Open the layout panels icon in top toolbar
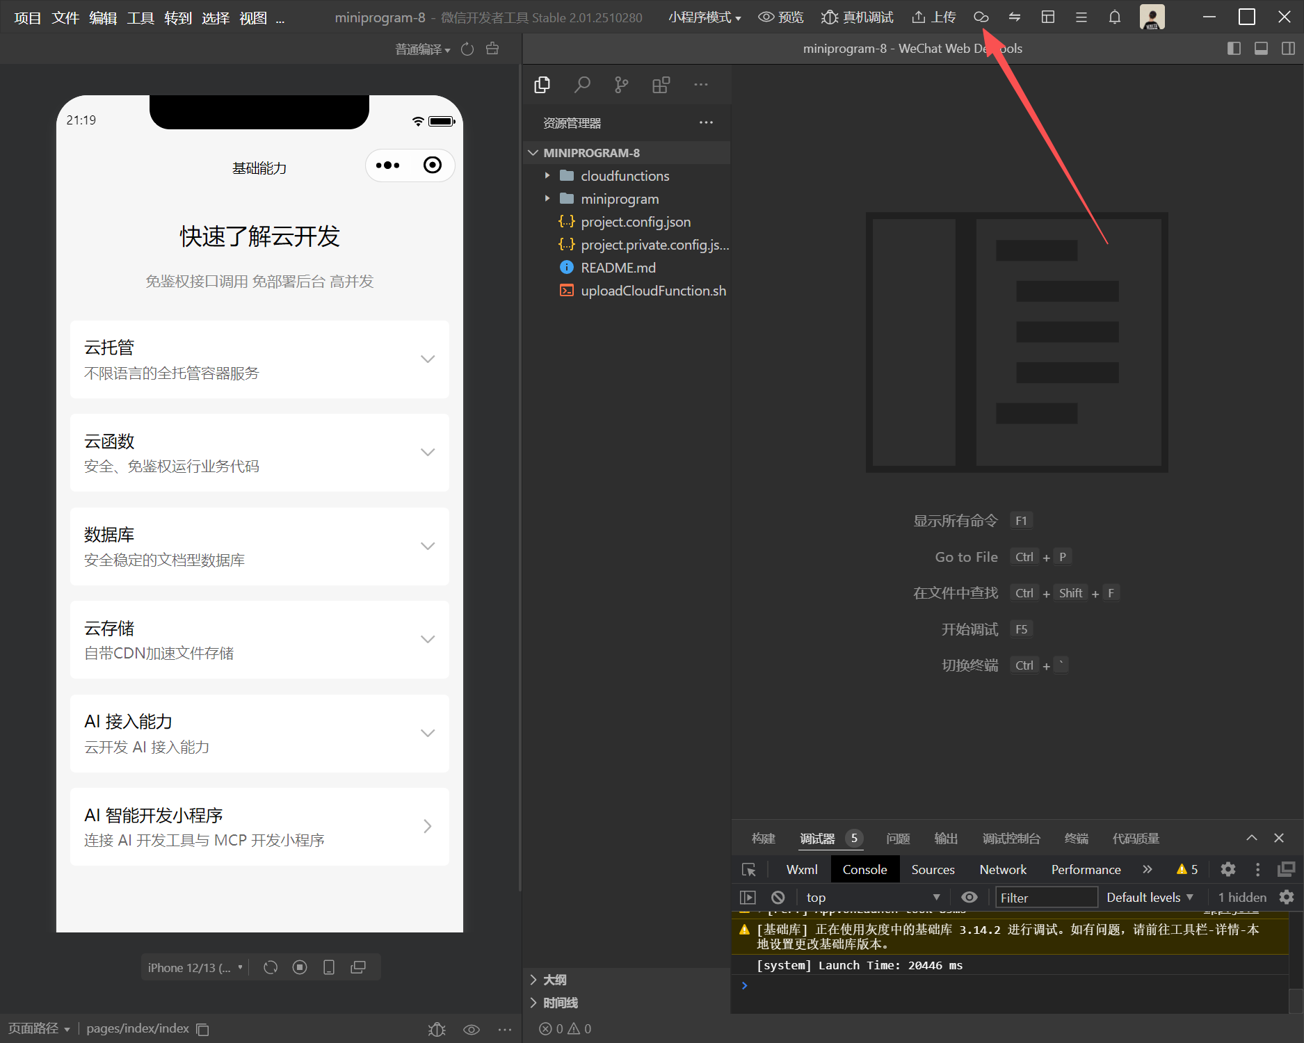 [1048, 17]
